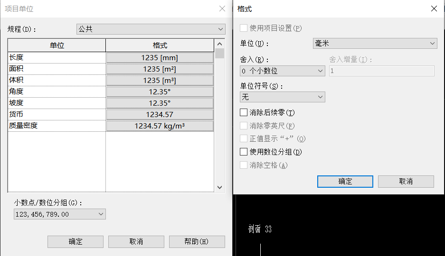Click the 面积 format button 1235 [m²]

tap(160, 69)
